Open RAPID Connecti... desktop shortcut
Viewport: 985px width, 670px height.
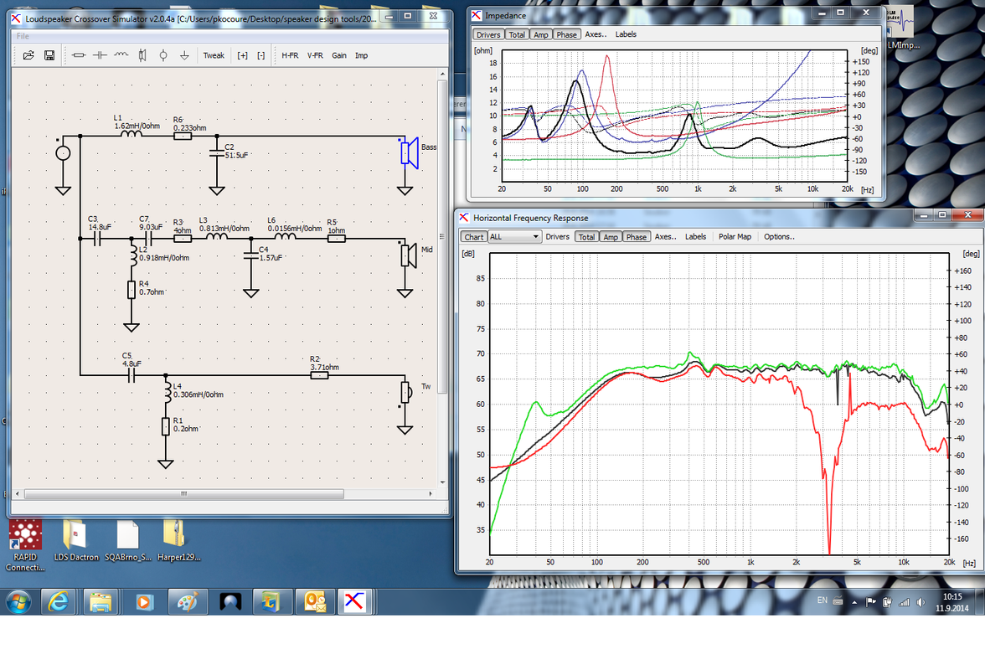tap(25, 545)
